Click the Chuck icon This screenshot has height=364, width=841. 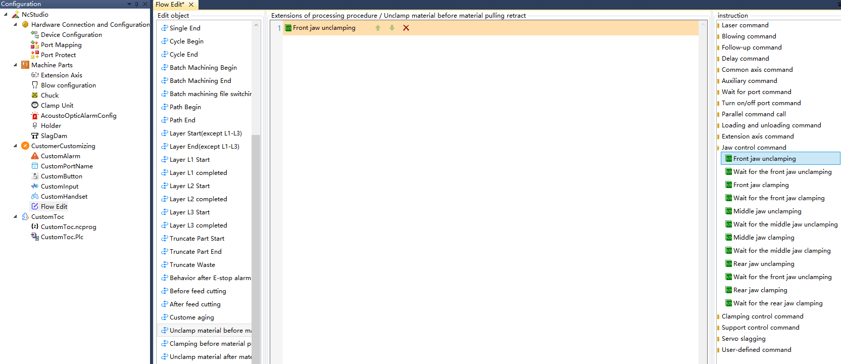click(x=35, y=96)
